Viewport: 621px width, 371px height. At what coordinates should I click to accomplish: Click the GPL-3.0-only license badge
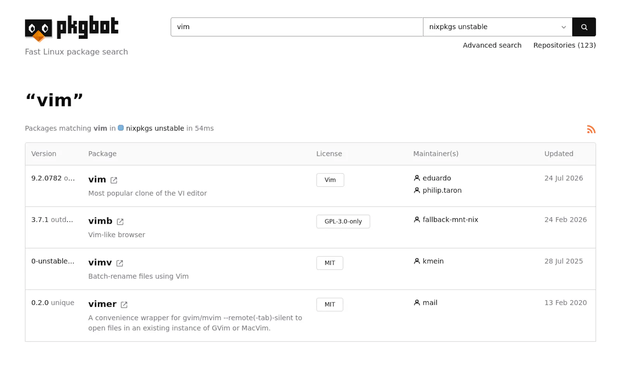343,221
